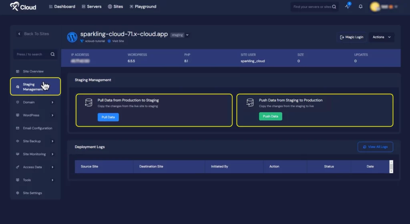410x224 pixels.
Task: Go to Dashboard in top navigation
Action: pos(62,6)
